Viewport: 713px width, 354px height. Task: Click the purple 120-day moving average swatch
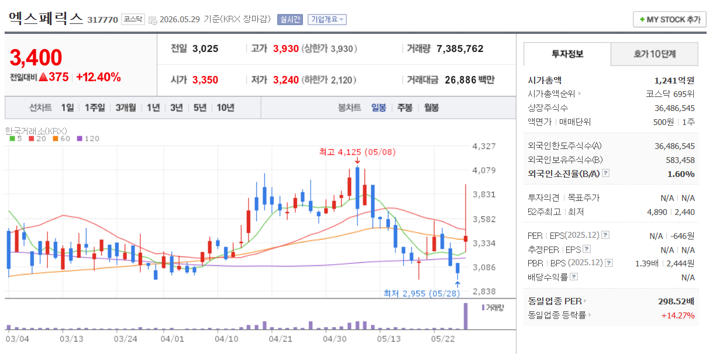point(80,138)
